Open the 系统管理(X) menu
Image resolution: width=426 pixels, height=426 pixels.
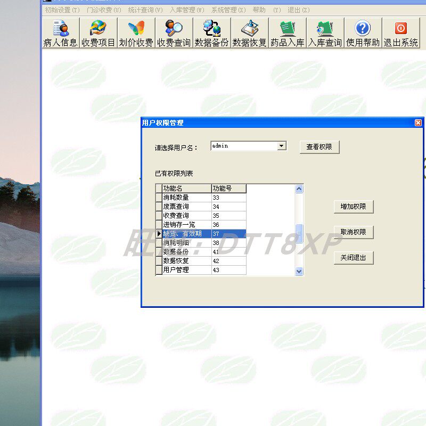pyautogui.click(x=228, y=10)
